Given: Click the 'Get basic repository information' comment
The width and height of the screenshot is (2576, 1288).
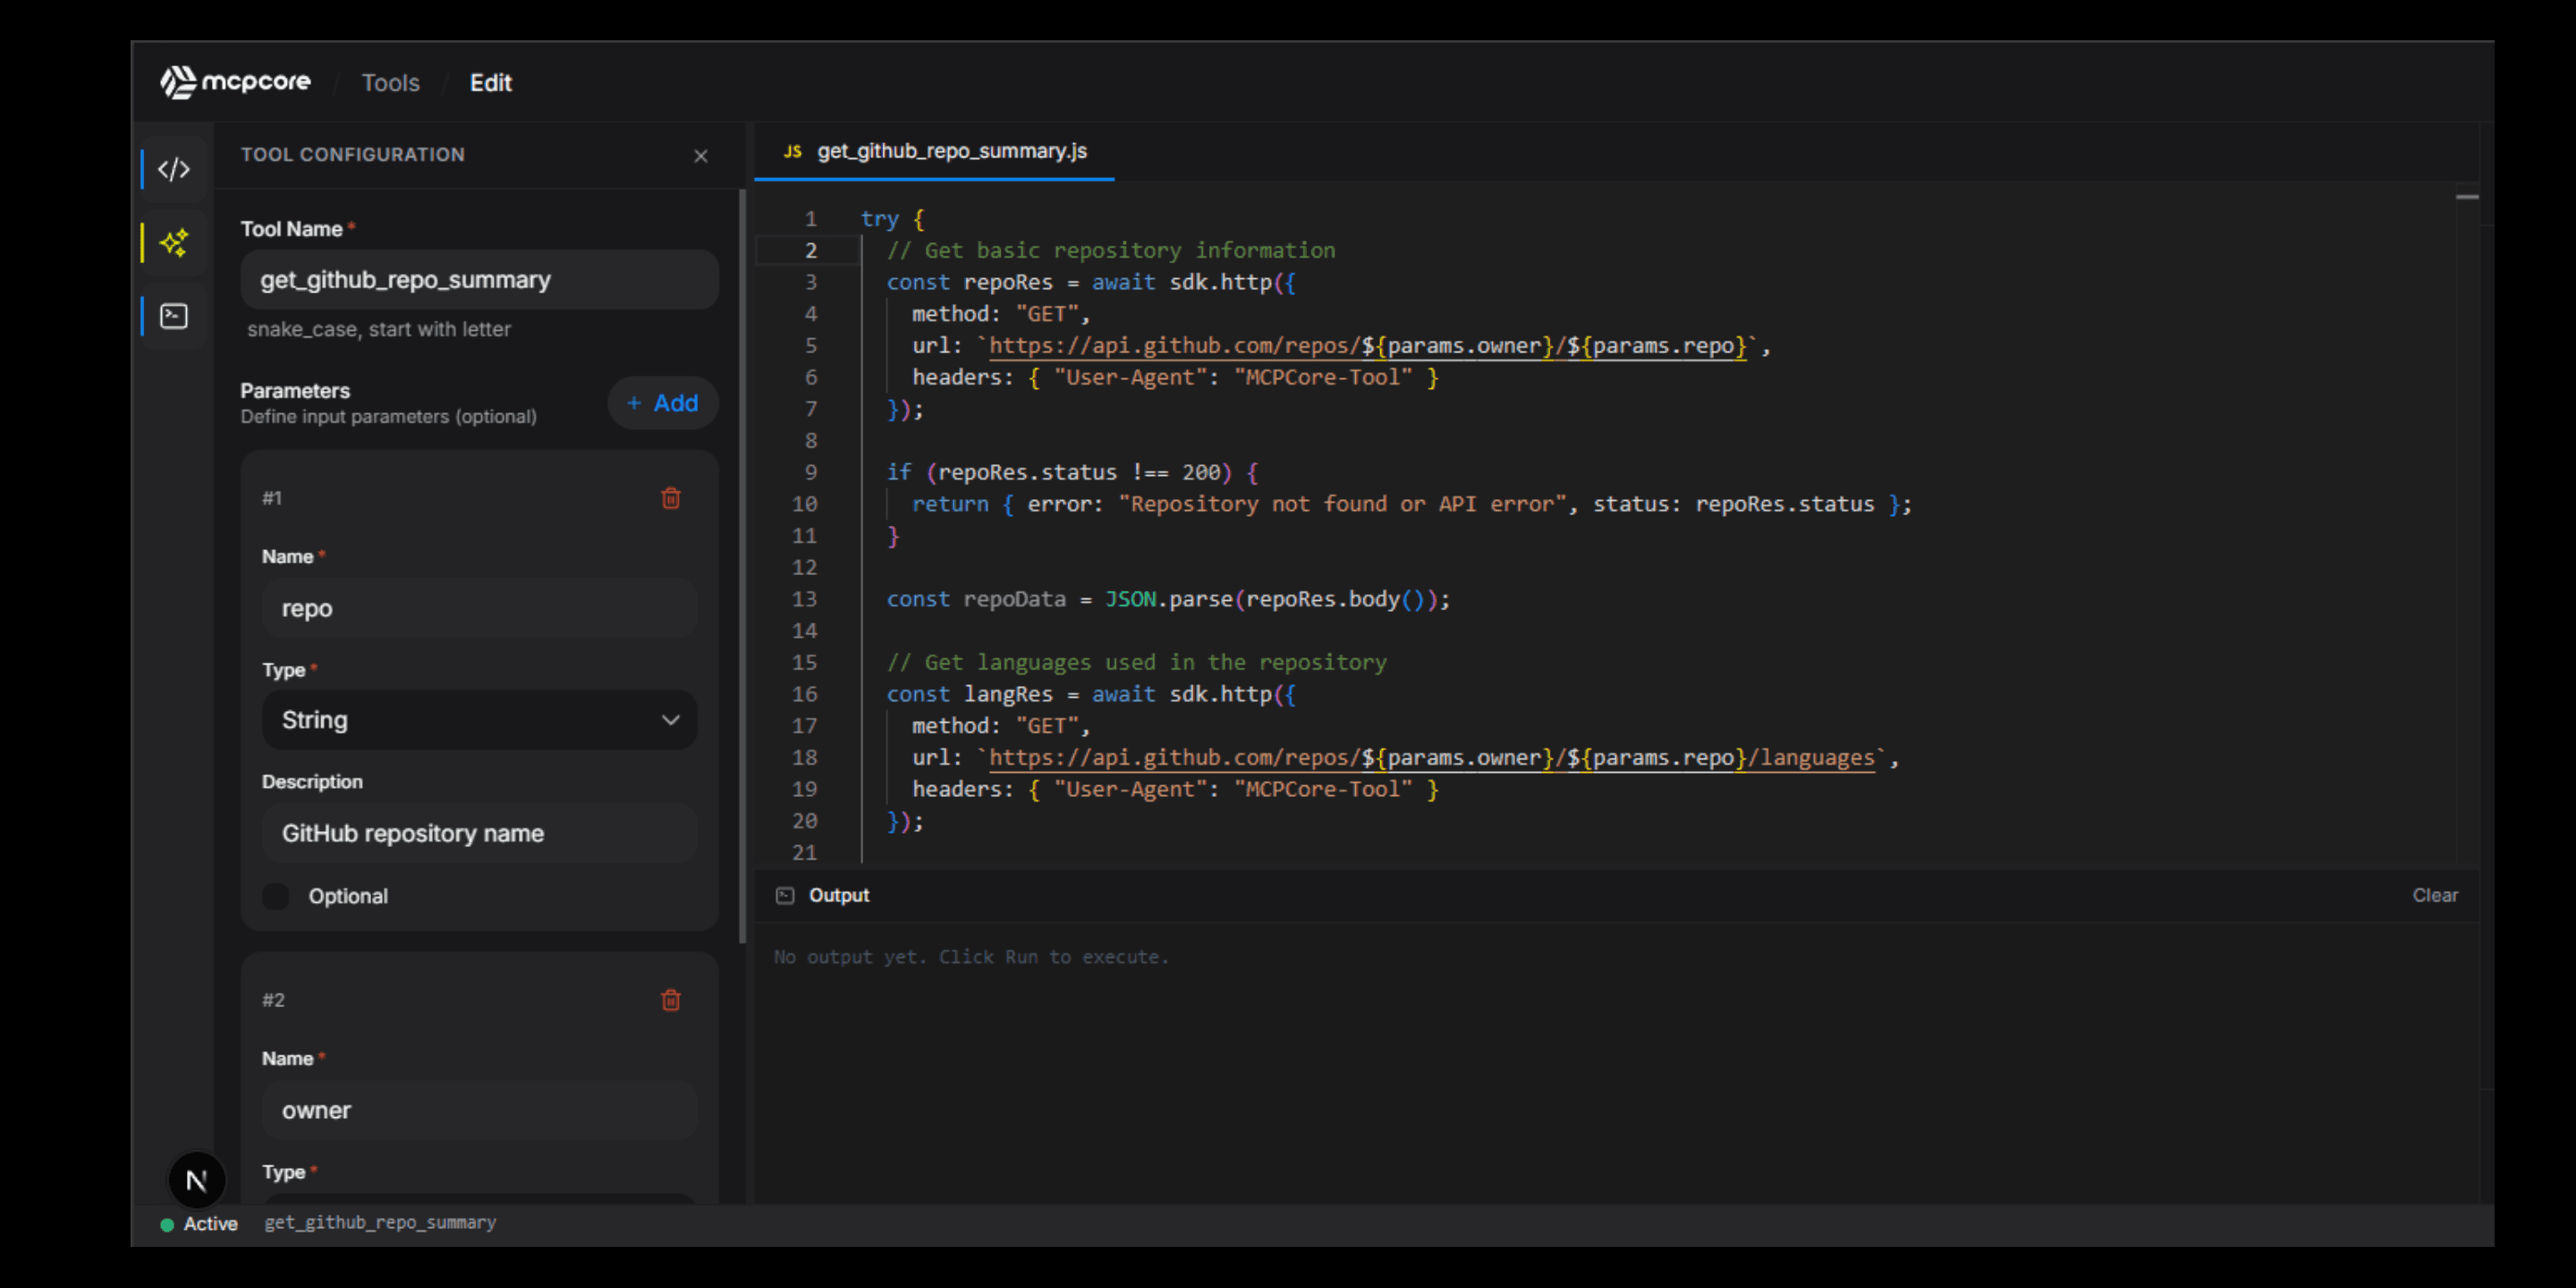Looking at the screenshot, I should click(x=1111, y=250).
